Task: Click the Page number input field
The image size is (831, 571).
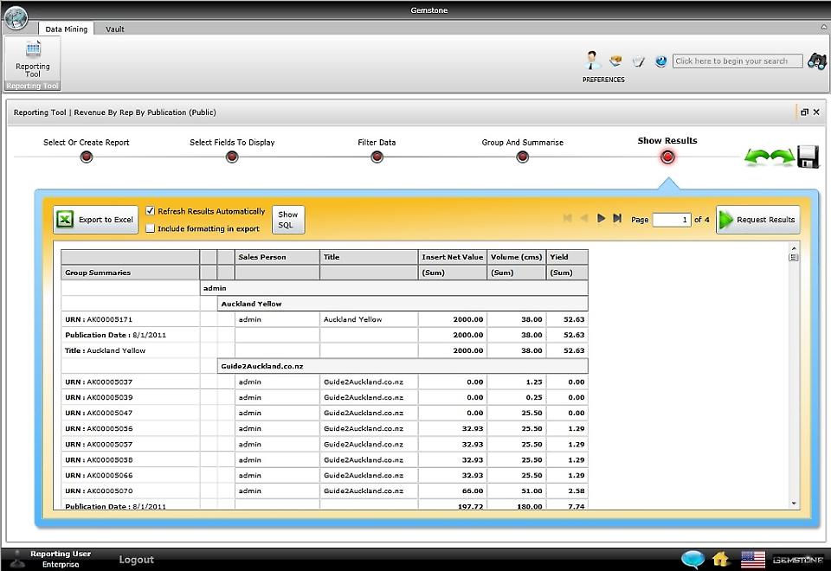Action: (672, 219)
